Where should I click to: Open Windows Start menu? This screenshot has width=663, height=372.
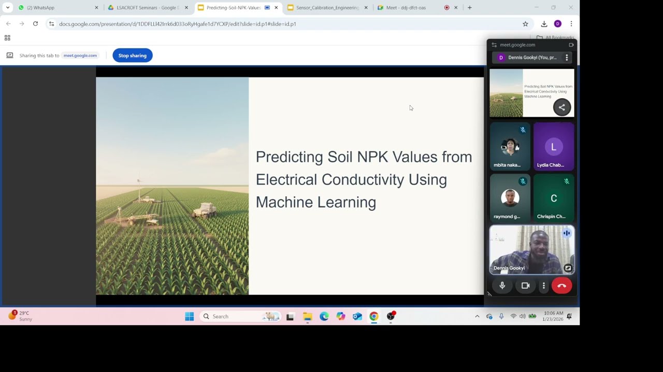click(190, 316)
